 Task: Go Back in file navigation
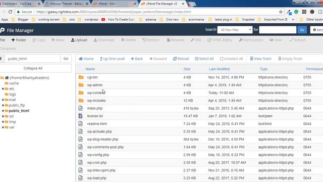[137, 59]
